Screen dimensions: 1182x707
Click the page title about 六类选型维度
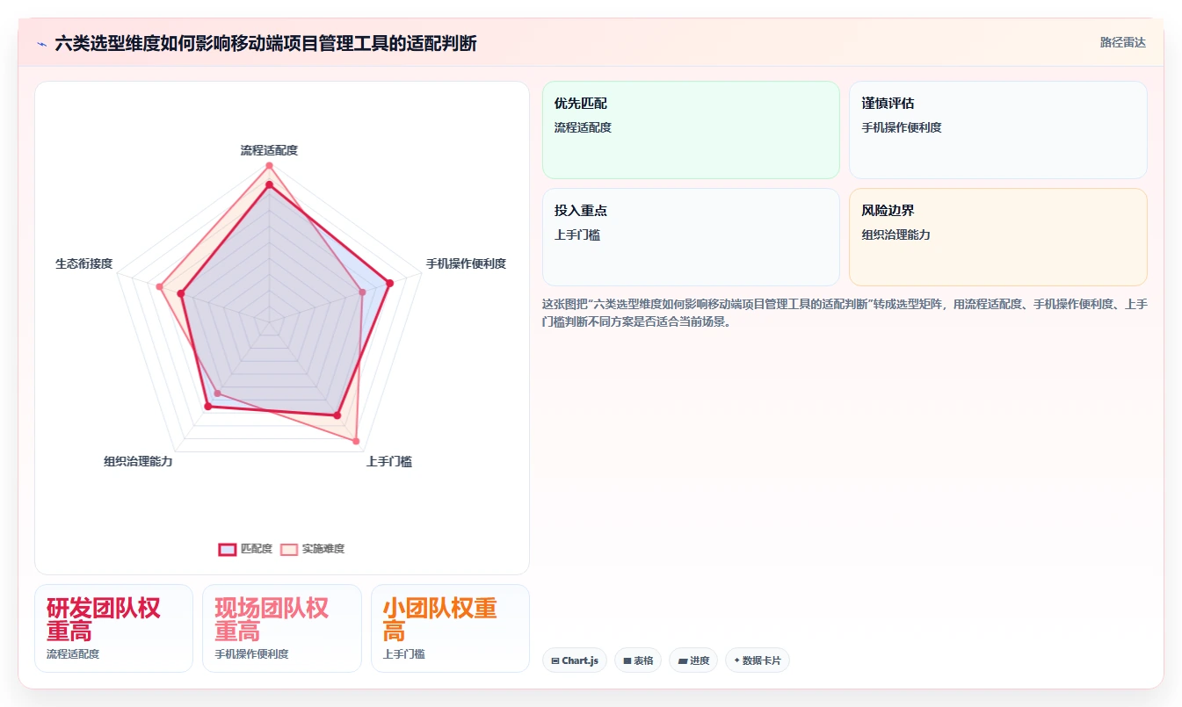pyautogui.click(x=265, y=43)
